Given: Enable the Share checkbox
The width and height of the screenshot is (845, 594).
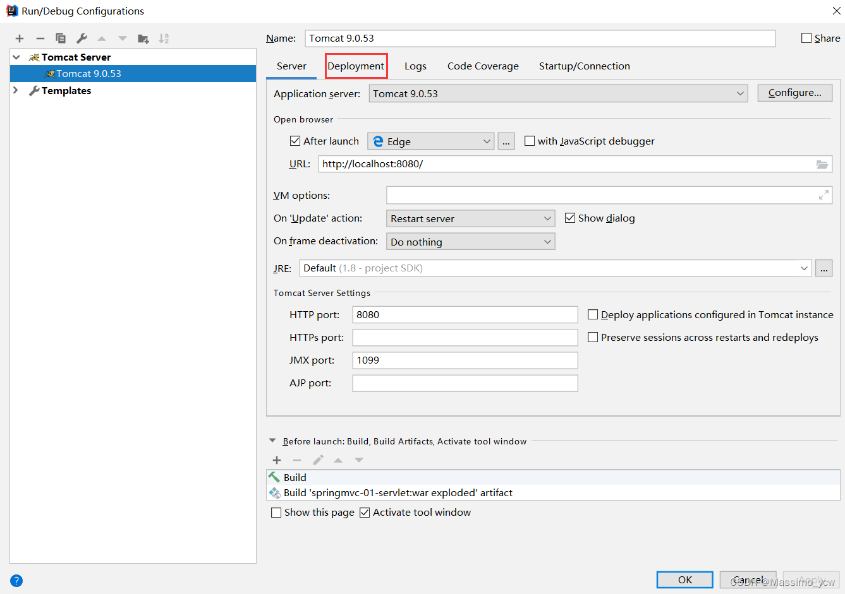Looking at the screenshot, I should coord(806,38).
